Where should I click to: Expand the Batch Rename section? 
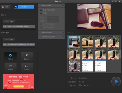(51, 33)
